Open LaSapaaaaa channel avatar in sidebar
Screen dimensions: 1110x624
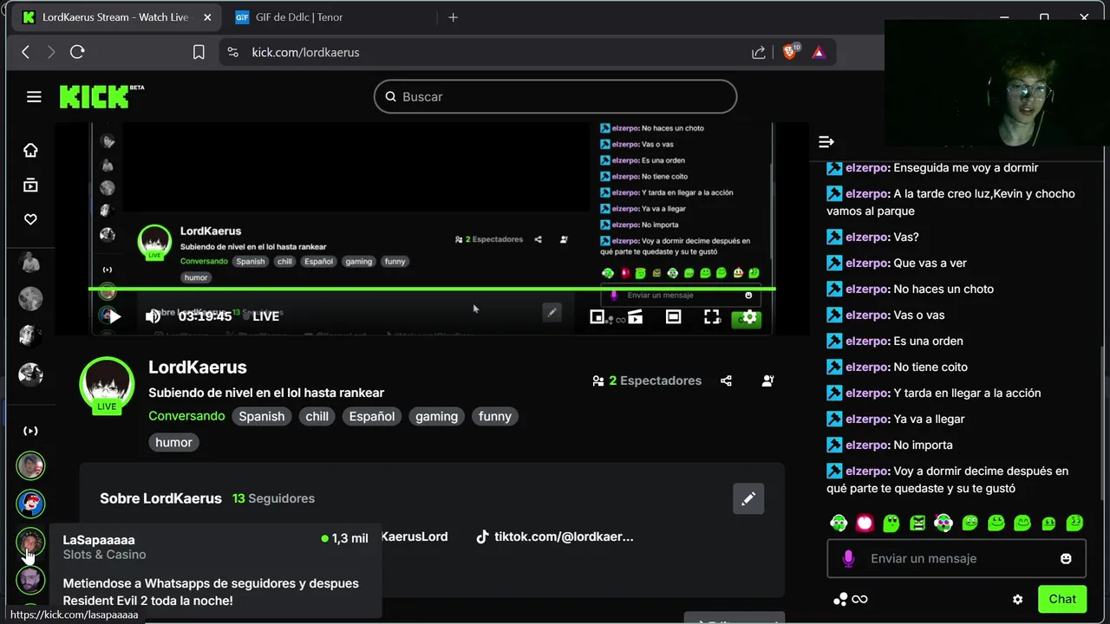[30, 543]
